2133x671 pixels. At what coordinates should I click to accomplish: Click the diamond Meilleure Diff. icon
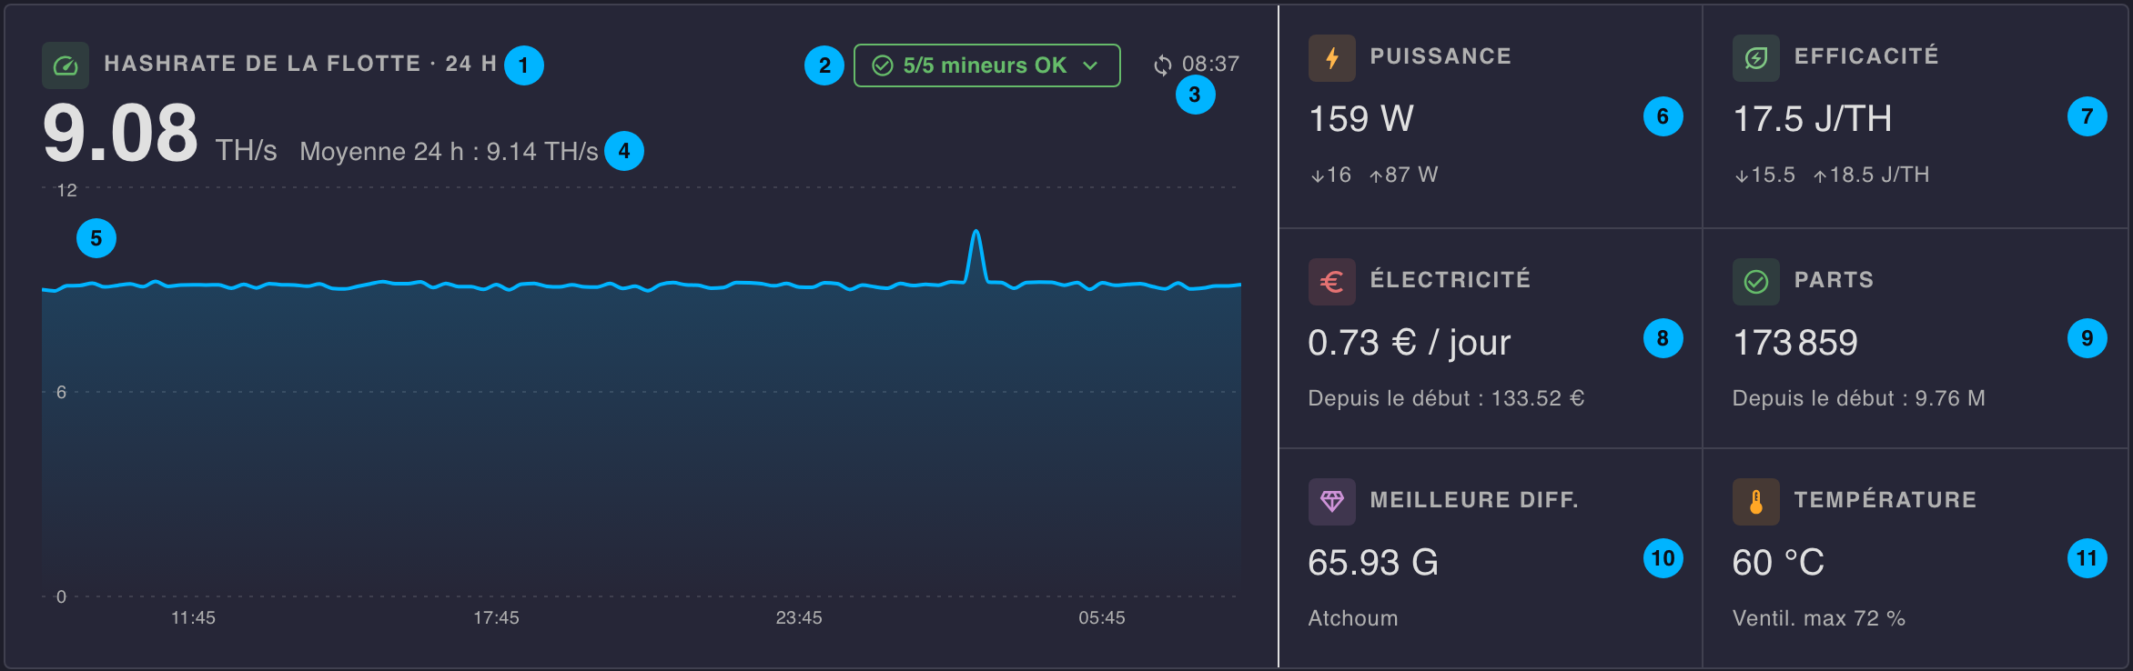1332,502
